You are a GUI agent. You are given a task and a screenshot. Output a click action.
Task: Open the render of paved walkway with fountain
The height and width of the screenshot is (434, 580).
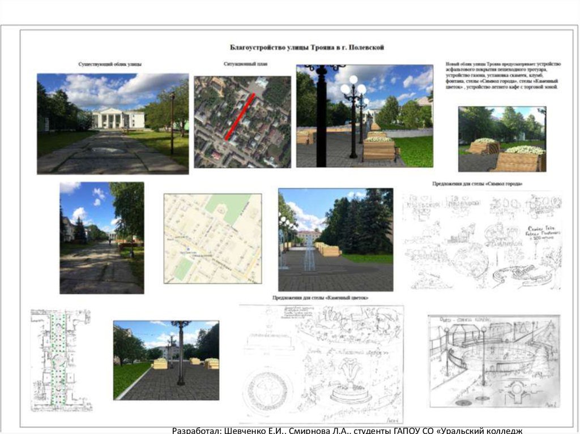335,240
